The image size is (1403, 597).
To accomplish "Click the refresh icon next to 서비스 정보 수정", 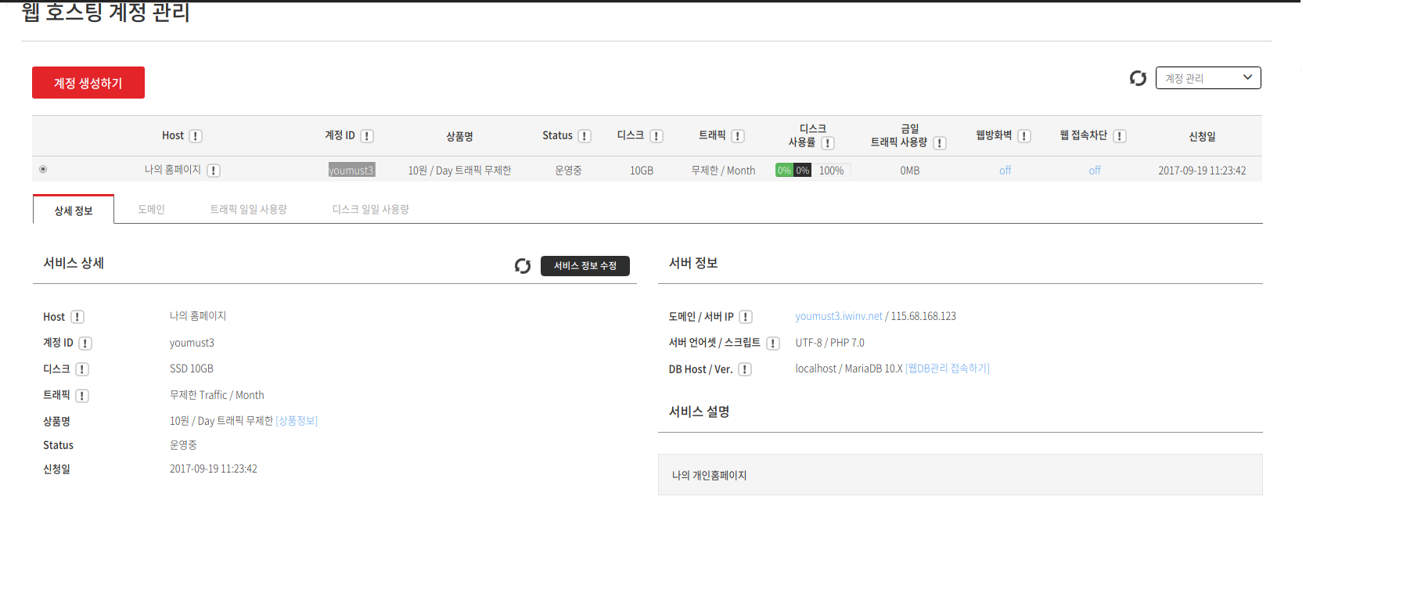I will (x=523, y=266).
